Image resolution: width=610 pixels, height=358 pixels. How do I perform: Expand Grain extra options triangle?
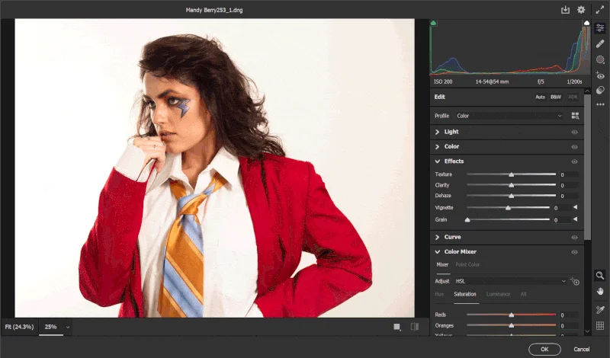point(575,219)
